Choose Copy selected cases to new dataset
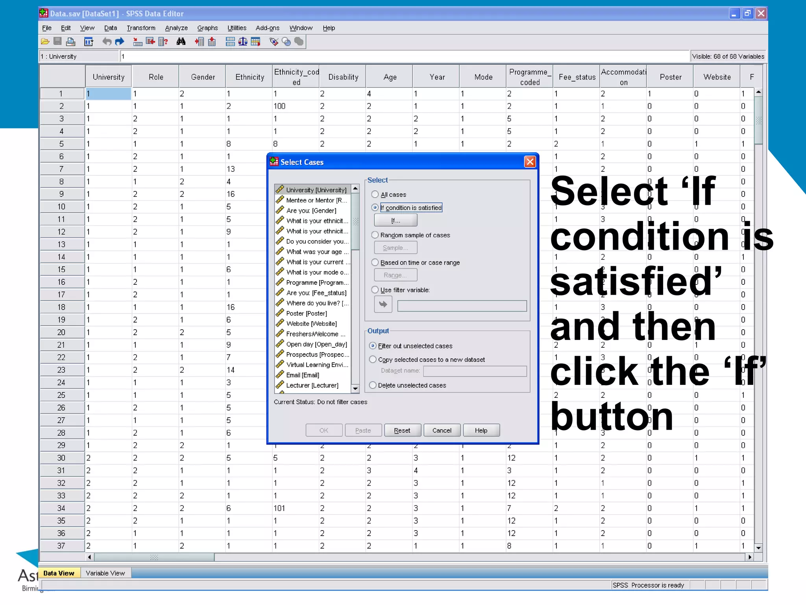Viewport: 806px width, 605px height. click(373, 359)
